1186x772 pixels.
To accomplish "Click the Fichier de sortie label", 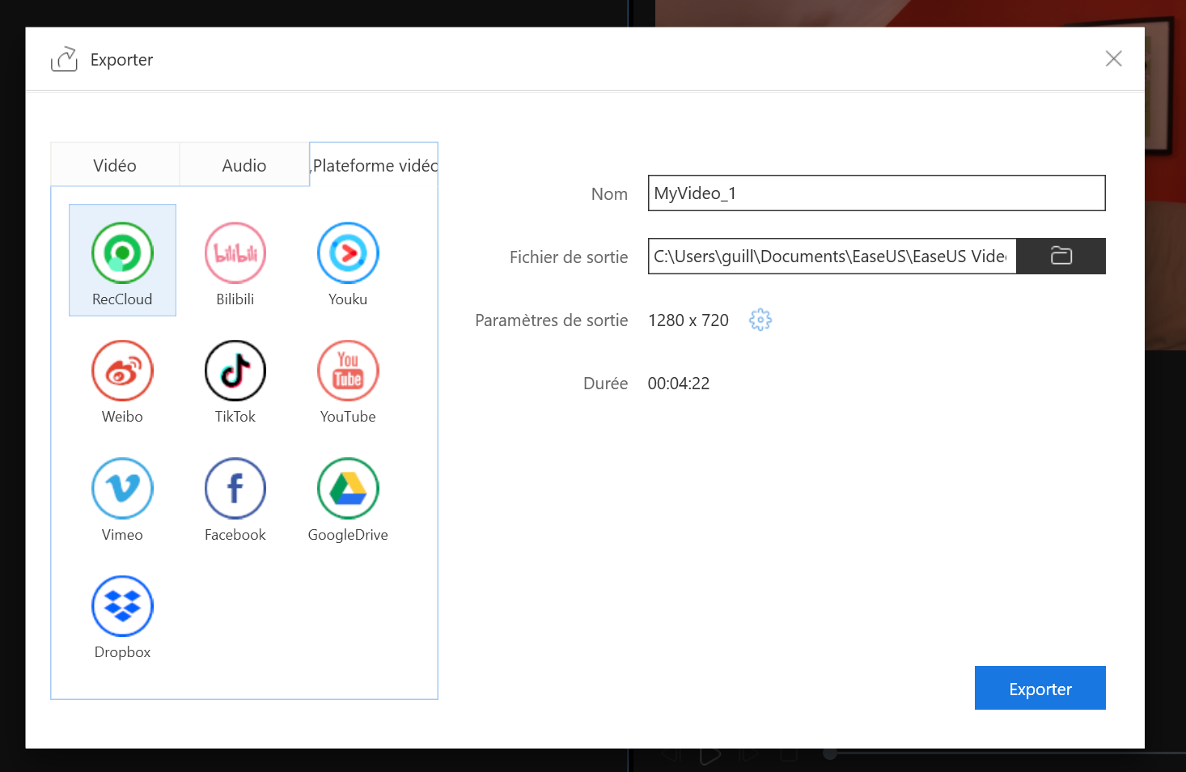I will click(569, 257).
